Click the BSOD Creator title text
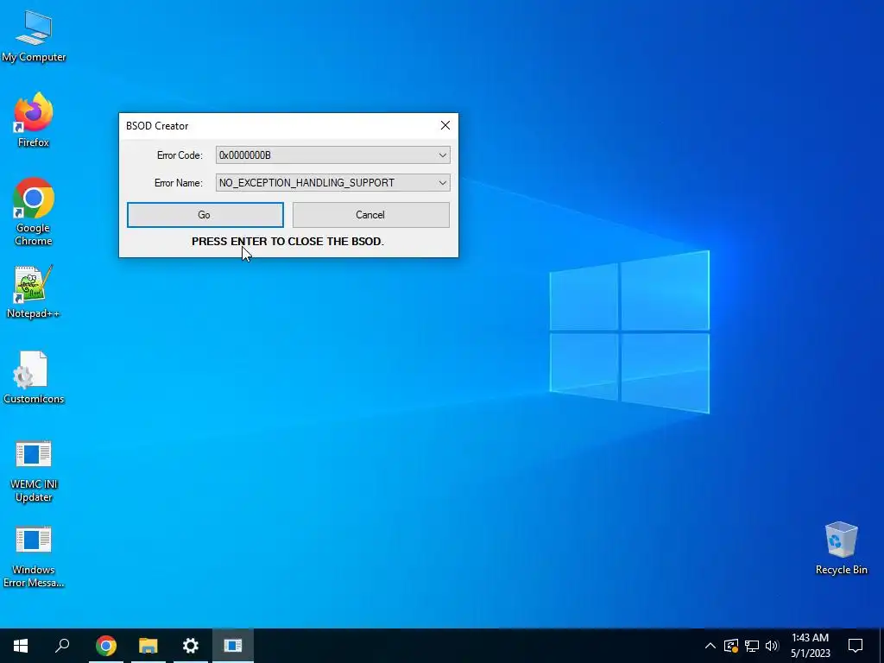 pos(157,126)
